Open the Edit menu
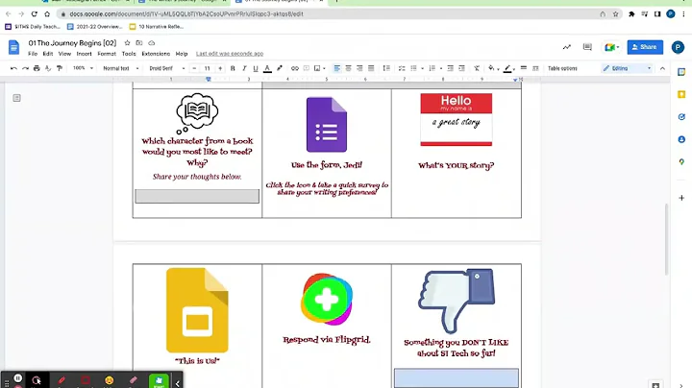The image size is (692, 388). (x=48, y=54)
